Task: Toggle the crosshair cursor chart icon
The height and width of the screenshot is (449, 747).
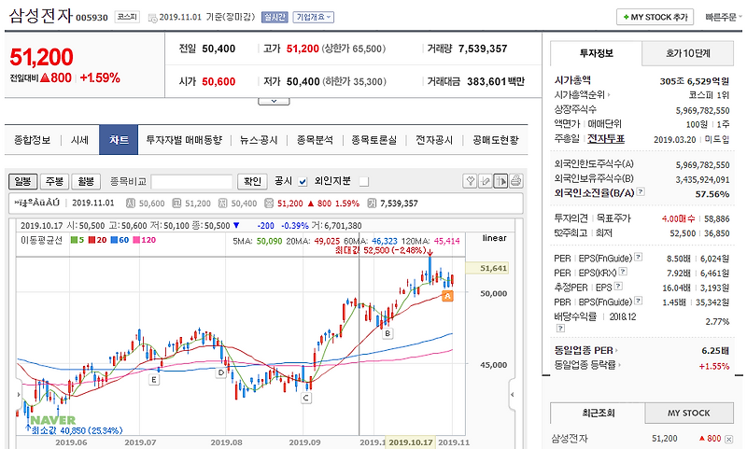Action: 500,181
